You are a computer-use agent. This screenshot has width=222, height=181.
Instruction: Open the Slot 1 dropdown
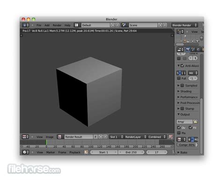pyautogui.click(x=116, y=137)
